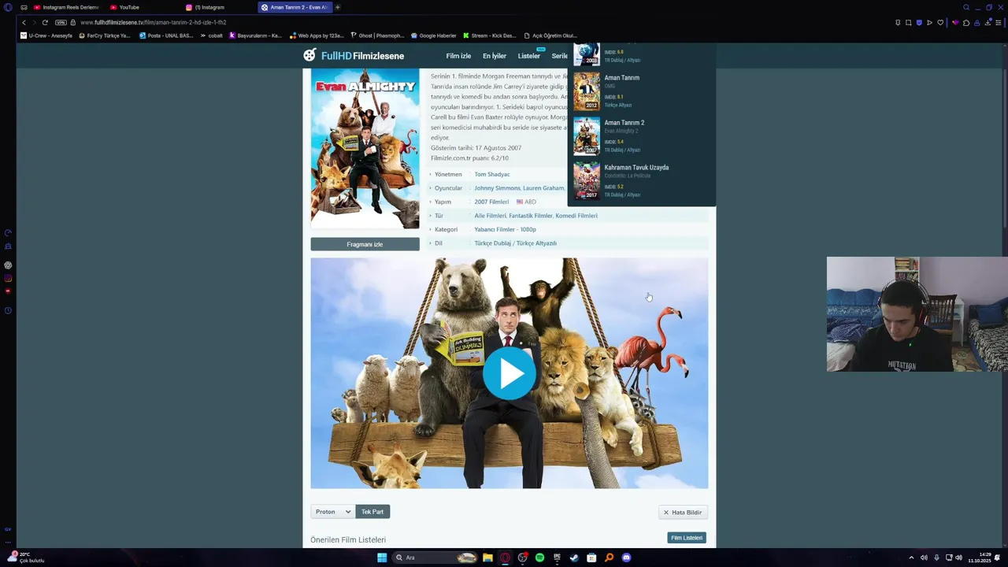Open Epic Games Launcher from taskbar
The height and width of the screenshot is (567, 1008).
click(557, 558)
